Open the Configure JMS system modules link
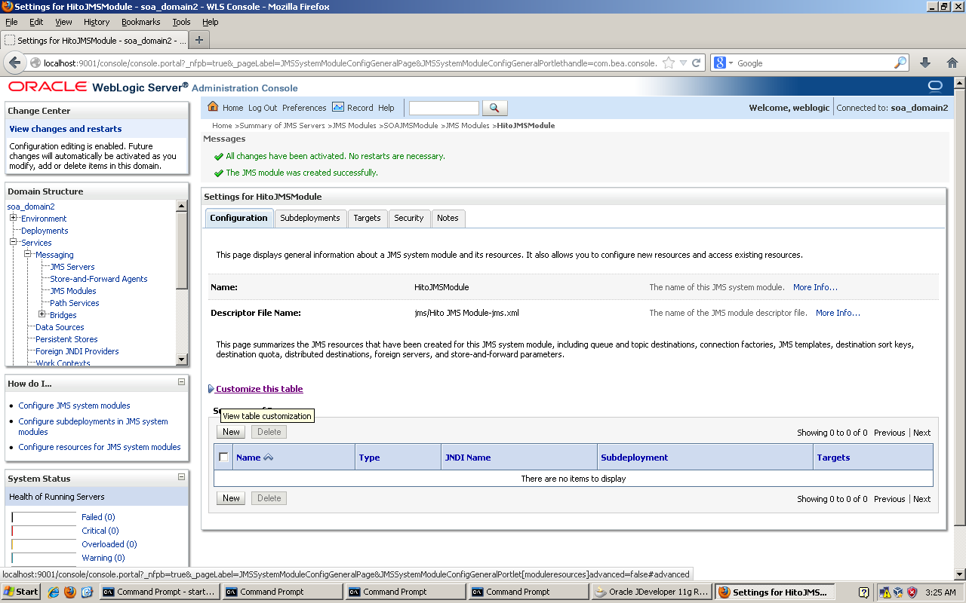Viewport: 966px width, 603px height. coord(74,405)
